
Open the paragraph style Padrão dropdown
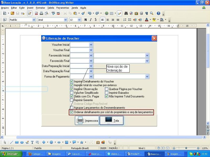pyautogui.click(x=34, y=20)
